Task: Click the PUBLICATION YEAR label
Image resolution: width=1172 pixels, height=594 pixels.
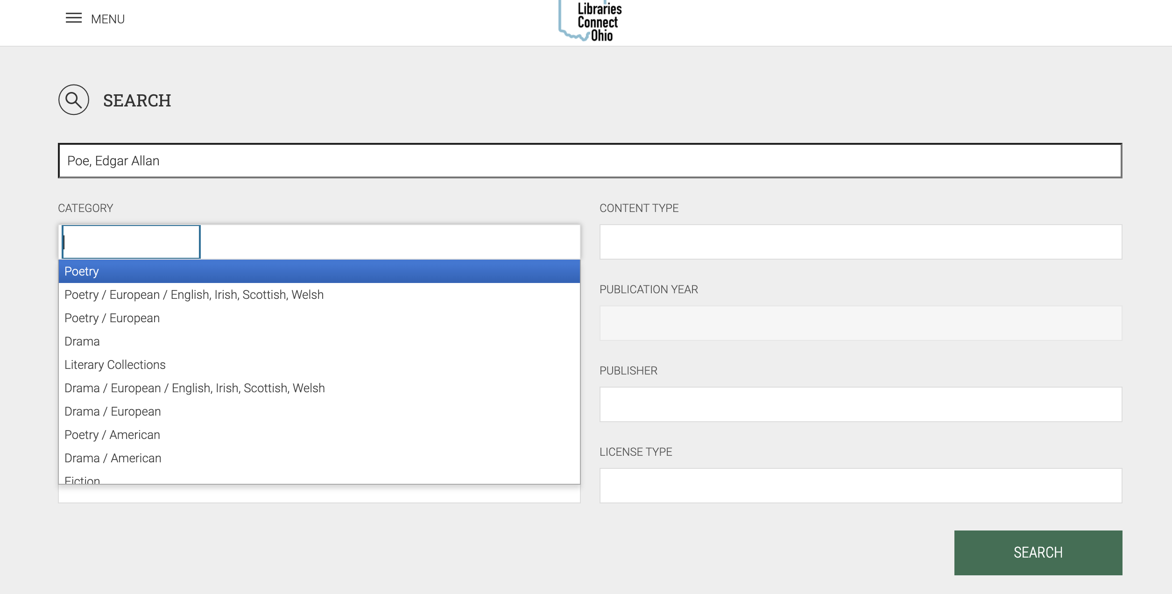Action: 649,290
